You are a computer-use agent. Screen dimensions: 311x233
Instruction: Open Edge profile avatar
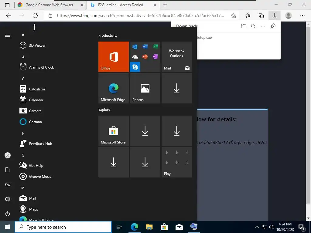pyautogui.click(x=289, y=15)
